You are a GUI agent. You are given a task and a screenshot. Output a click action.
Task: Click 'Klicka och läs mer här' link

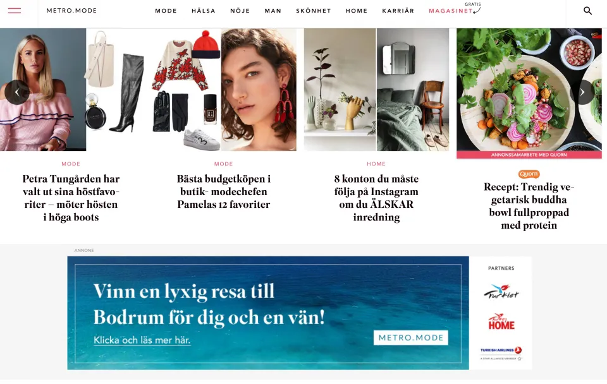tap(142, 340)
